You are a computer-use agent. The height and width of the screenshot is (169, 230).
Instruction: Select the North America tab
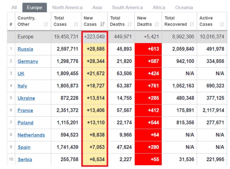click(68, 7)
